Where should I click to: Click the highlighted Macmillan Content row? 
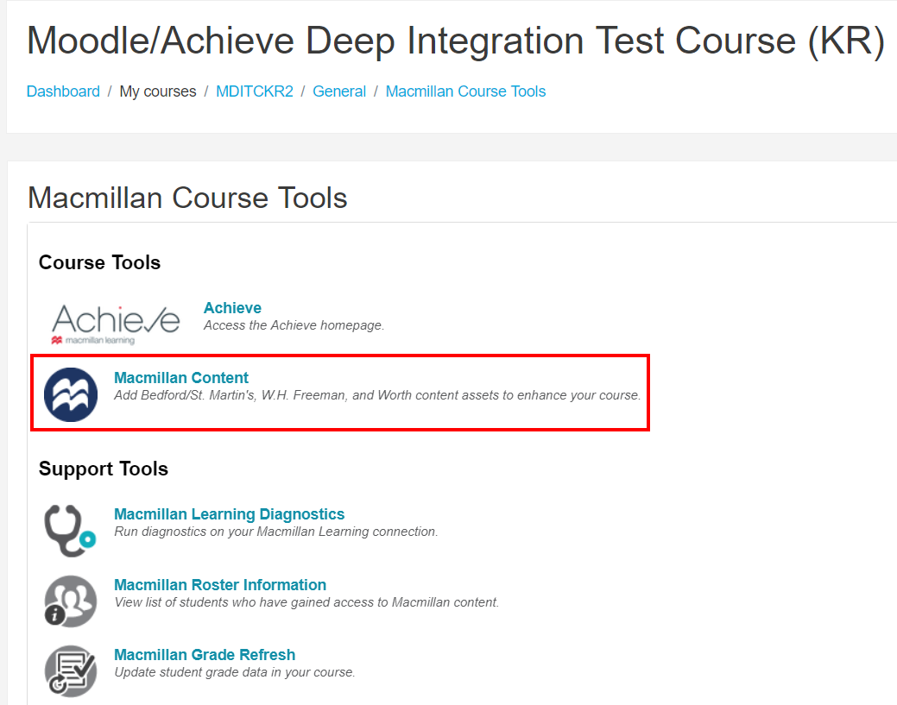(340, 393)
